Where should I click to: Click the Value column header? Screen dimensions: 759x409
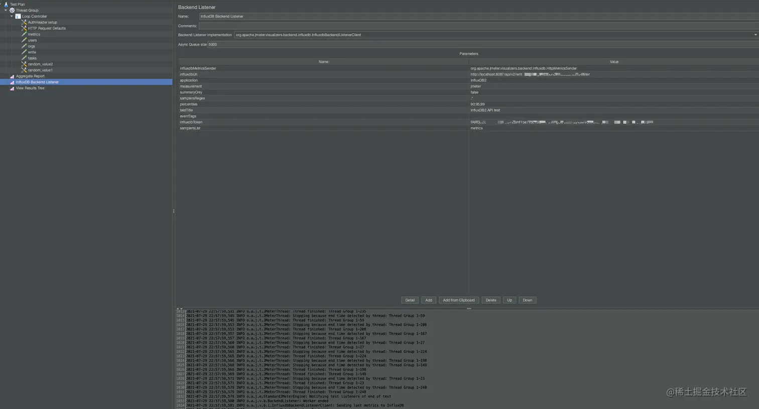(x=614, y=62)
